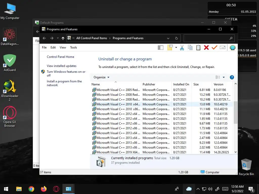Viewport: 259px width, 194px height.
Task: Show hidden tray icons chevron
Action: 198,189
